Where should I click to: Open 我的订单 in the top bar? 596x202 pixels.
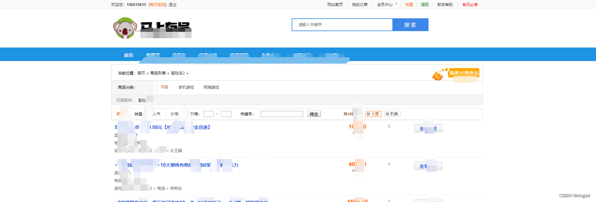360,5
